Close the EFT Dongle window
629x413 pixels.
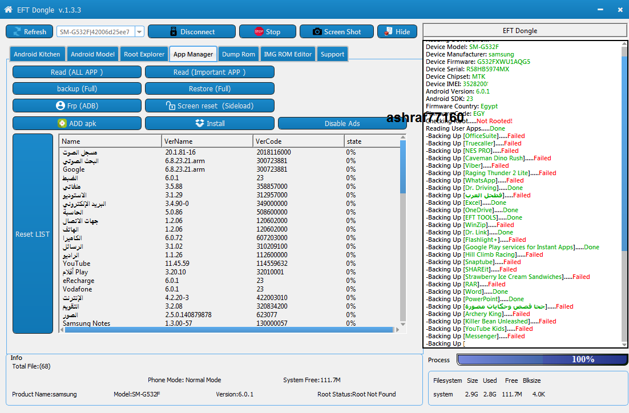(620, 10)
